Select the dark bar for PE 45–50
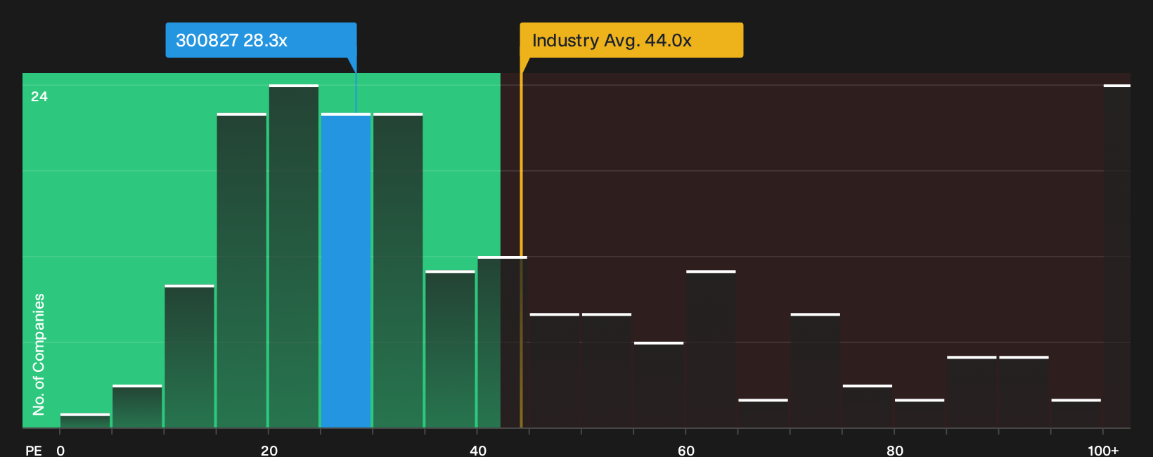This screenshot has width=1153, height=457. click(x=555, y=371)
